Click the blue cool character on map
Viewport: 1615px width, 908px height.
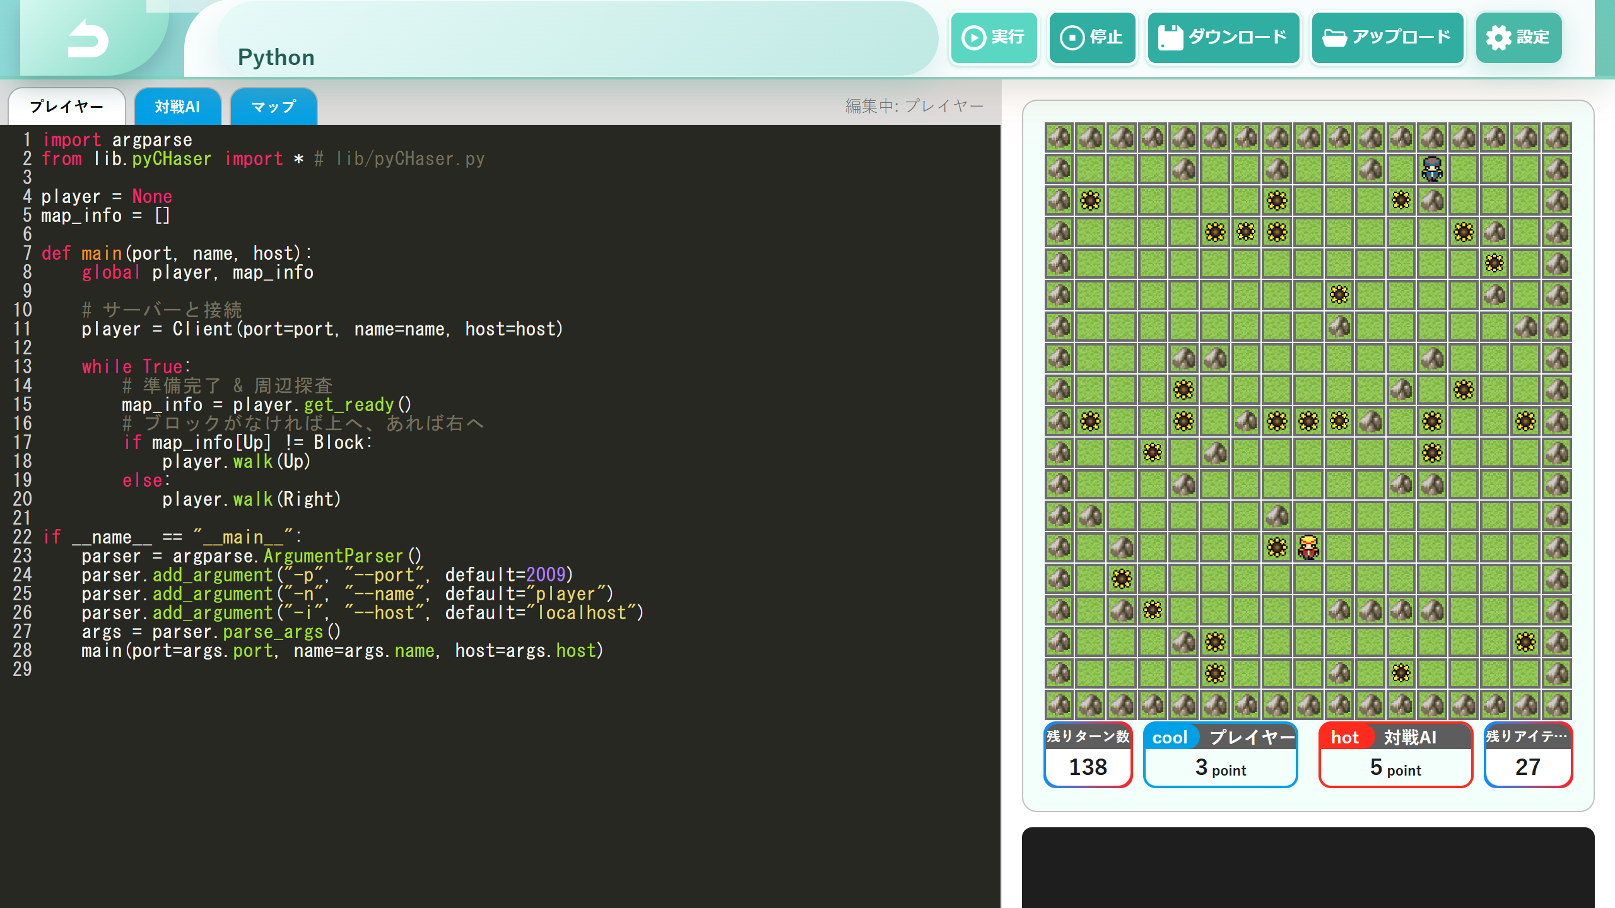tap(1432, 169)
